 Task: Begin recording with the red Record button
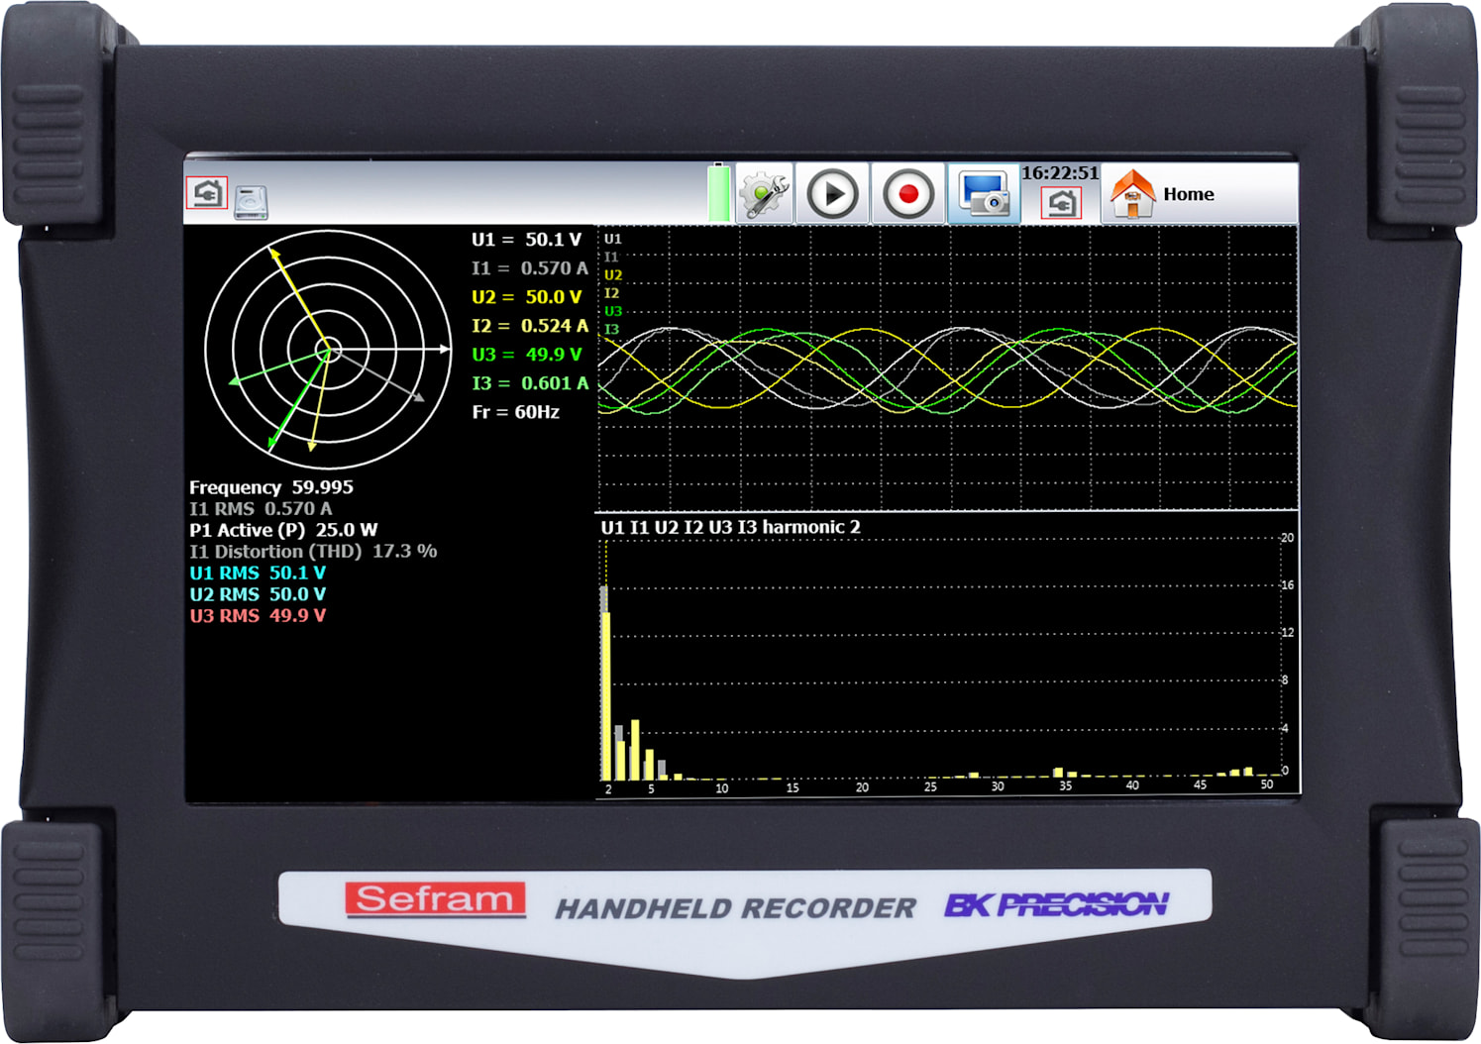click(x=908, y=193)
